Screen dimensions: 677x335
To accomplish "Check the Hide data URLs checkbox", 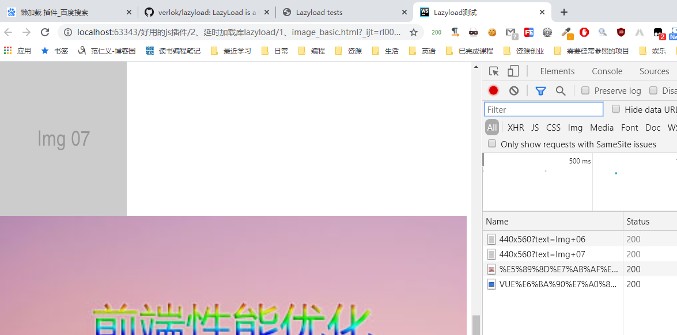I will pos(616,109).
